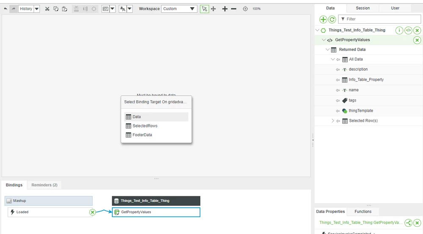Click the binding arrow beside Selected Row(s)
Viewport: 423px width, 234px height.
coord(338,121)
